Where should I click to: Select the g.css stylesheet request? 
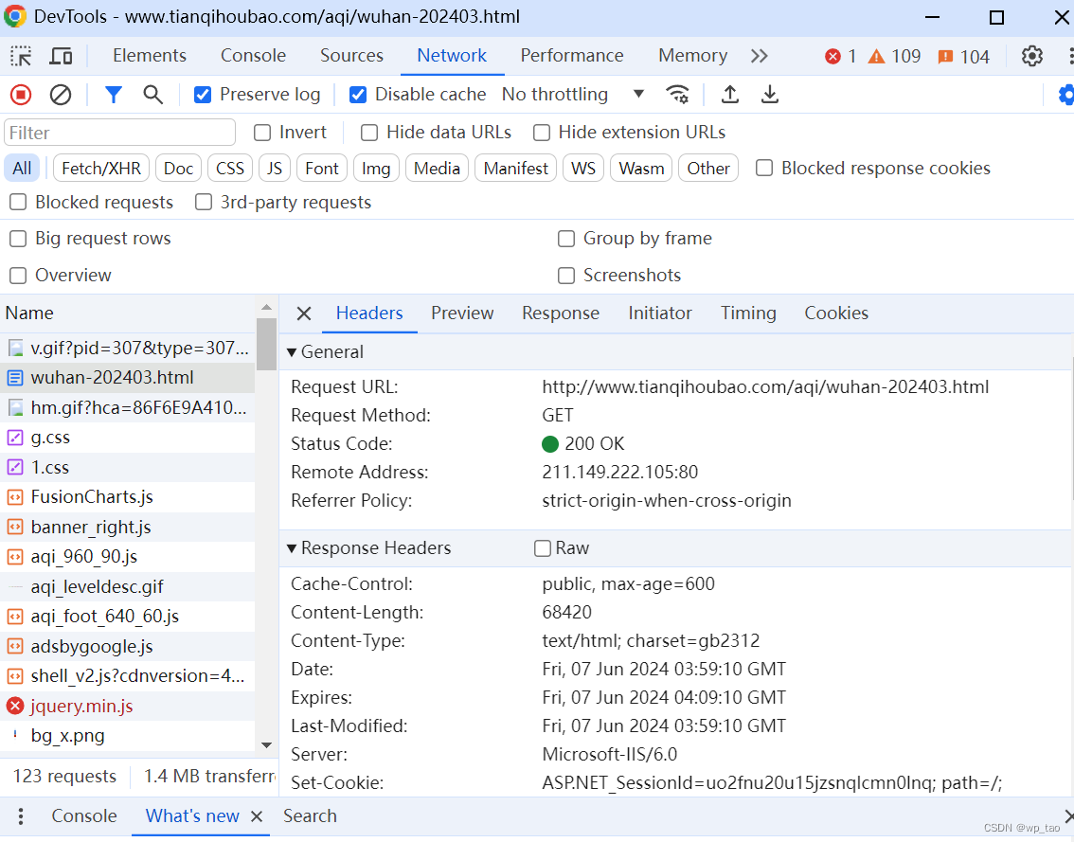pyautogui.click(x=128, y=437)
